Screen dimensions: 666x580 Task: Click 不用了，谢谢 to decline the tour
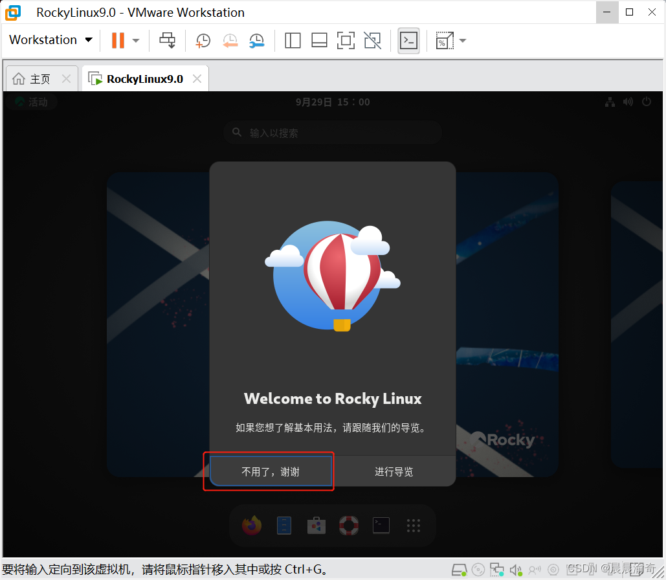tap(271, 471)
